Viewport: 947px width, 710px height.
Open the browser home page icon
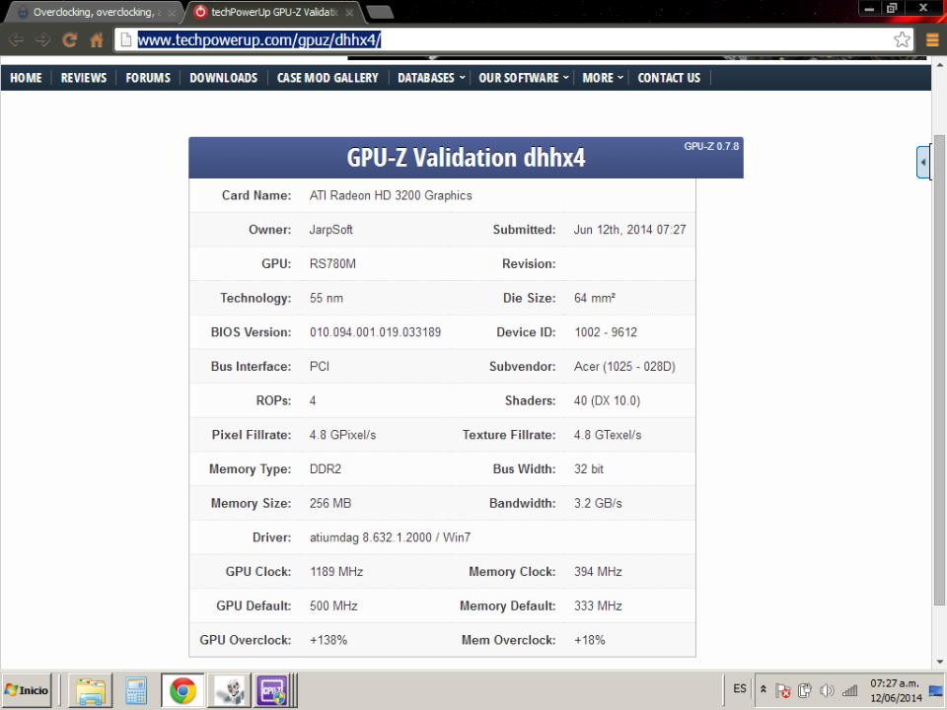pos(96,40)
